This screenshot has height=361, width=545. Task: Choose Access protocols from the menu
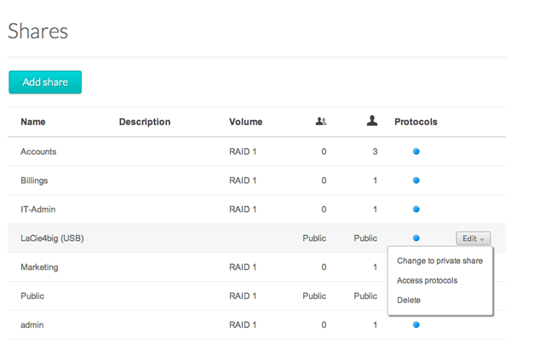click(x=427, y=280)
